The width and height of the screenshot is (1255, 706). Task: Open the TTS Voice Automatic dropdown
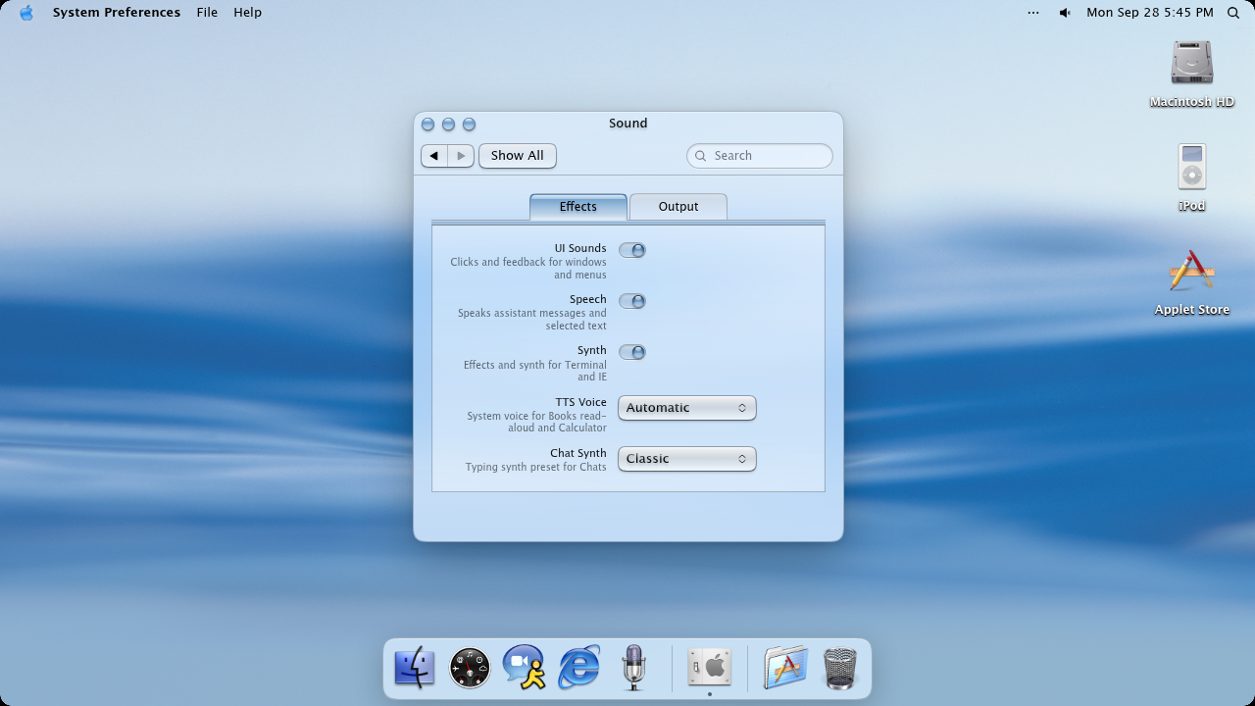point(687,408)
